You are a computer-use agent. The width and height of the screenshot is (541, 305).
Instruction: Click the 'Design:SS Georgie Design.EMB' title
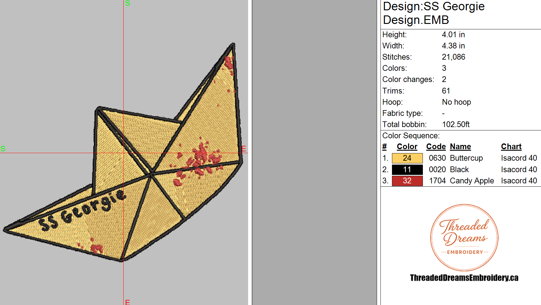point(434,13)
